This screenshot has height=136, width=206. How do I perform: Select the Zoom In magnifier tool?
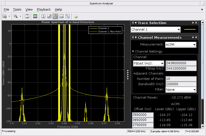pos(16,16)
